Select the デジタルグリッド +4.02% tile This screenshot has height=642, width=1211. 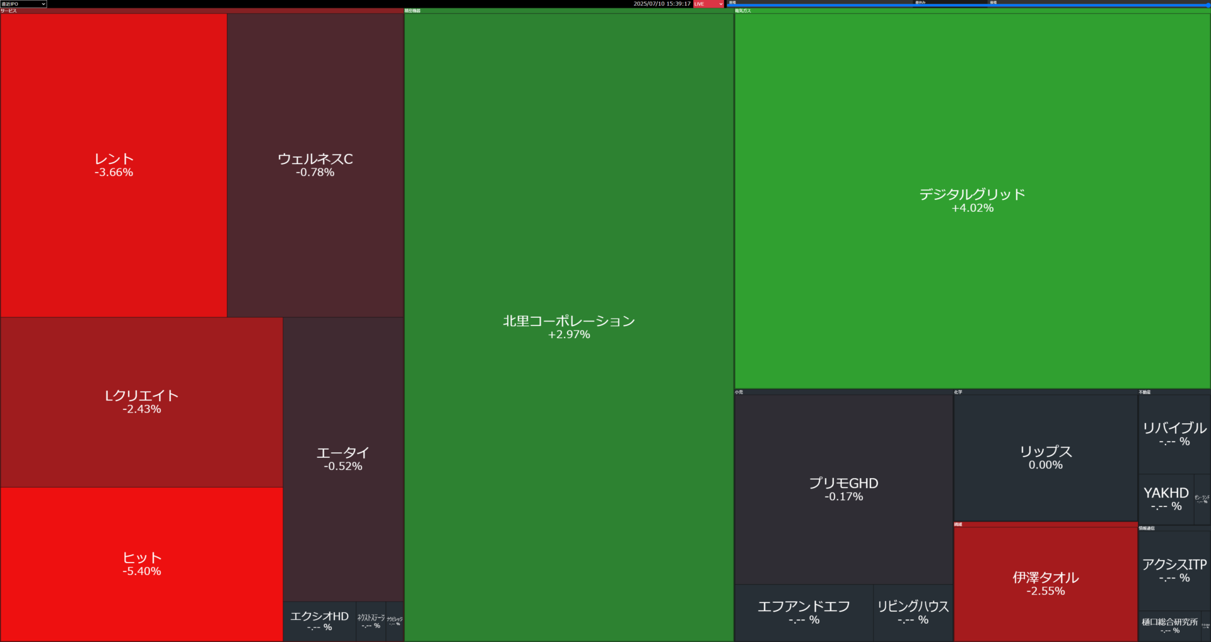point(972,201)
